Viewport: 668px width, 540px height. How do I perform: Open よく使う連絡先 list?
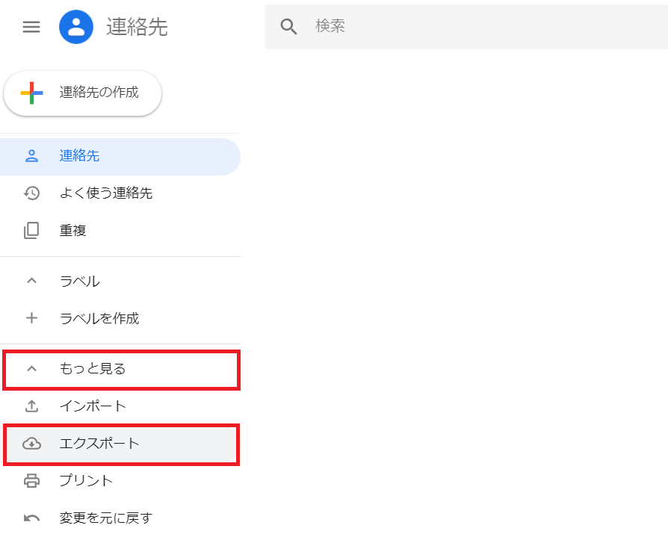pyautogui.click(x=120, y=193)
